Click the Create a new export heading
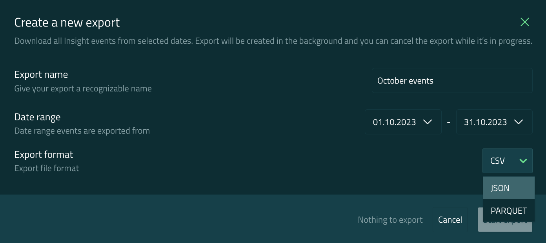546x243 pixels. click(67, 23)
